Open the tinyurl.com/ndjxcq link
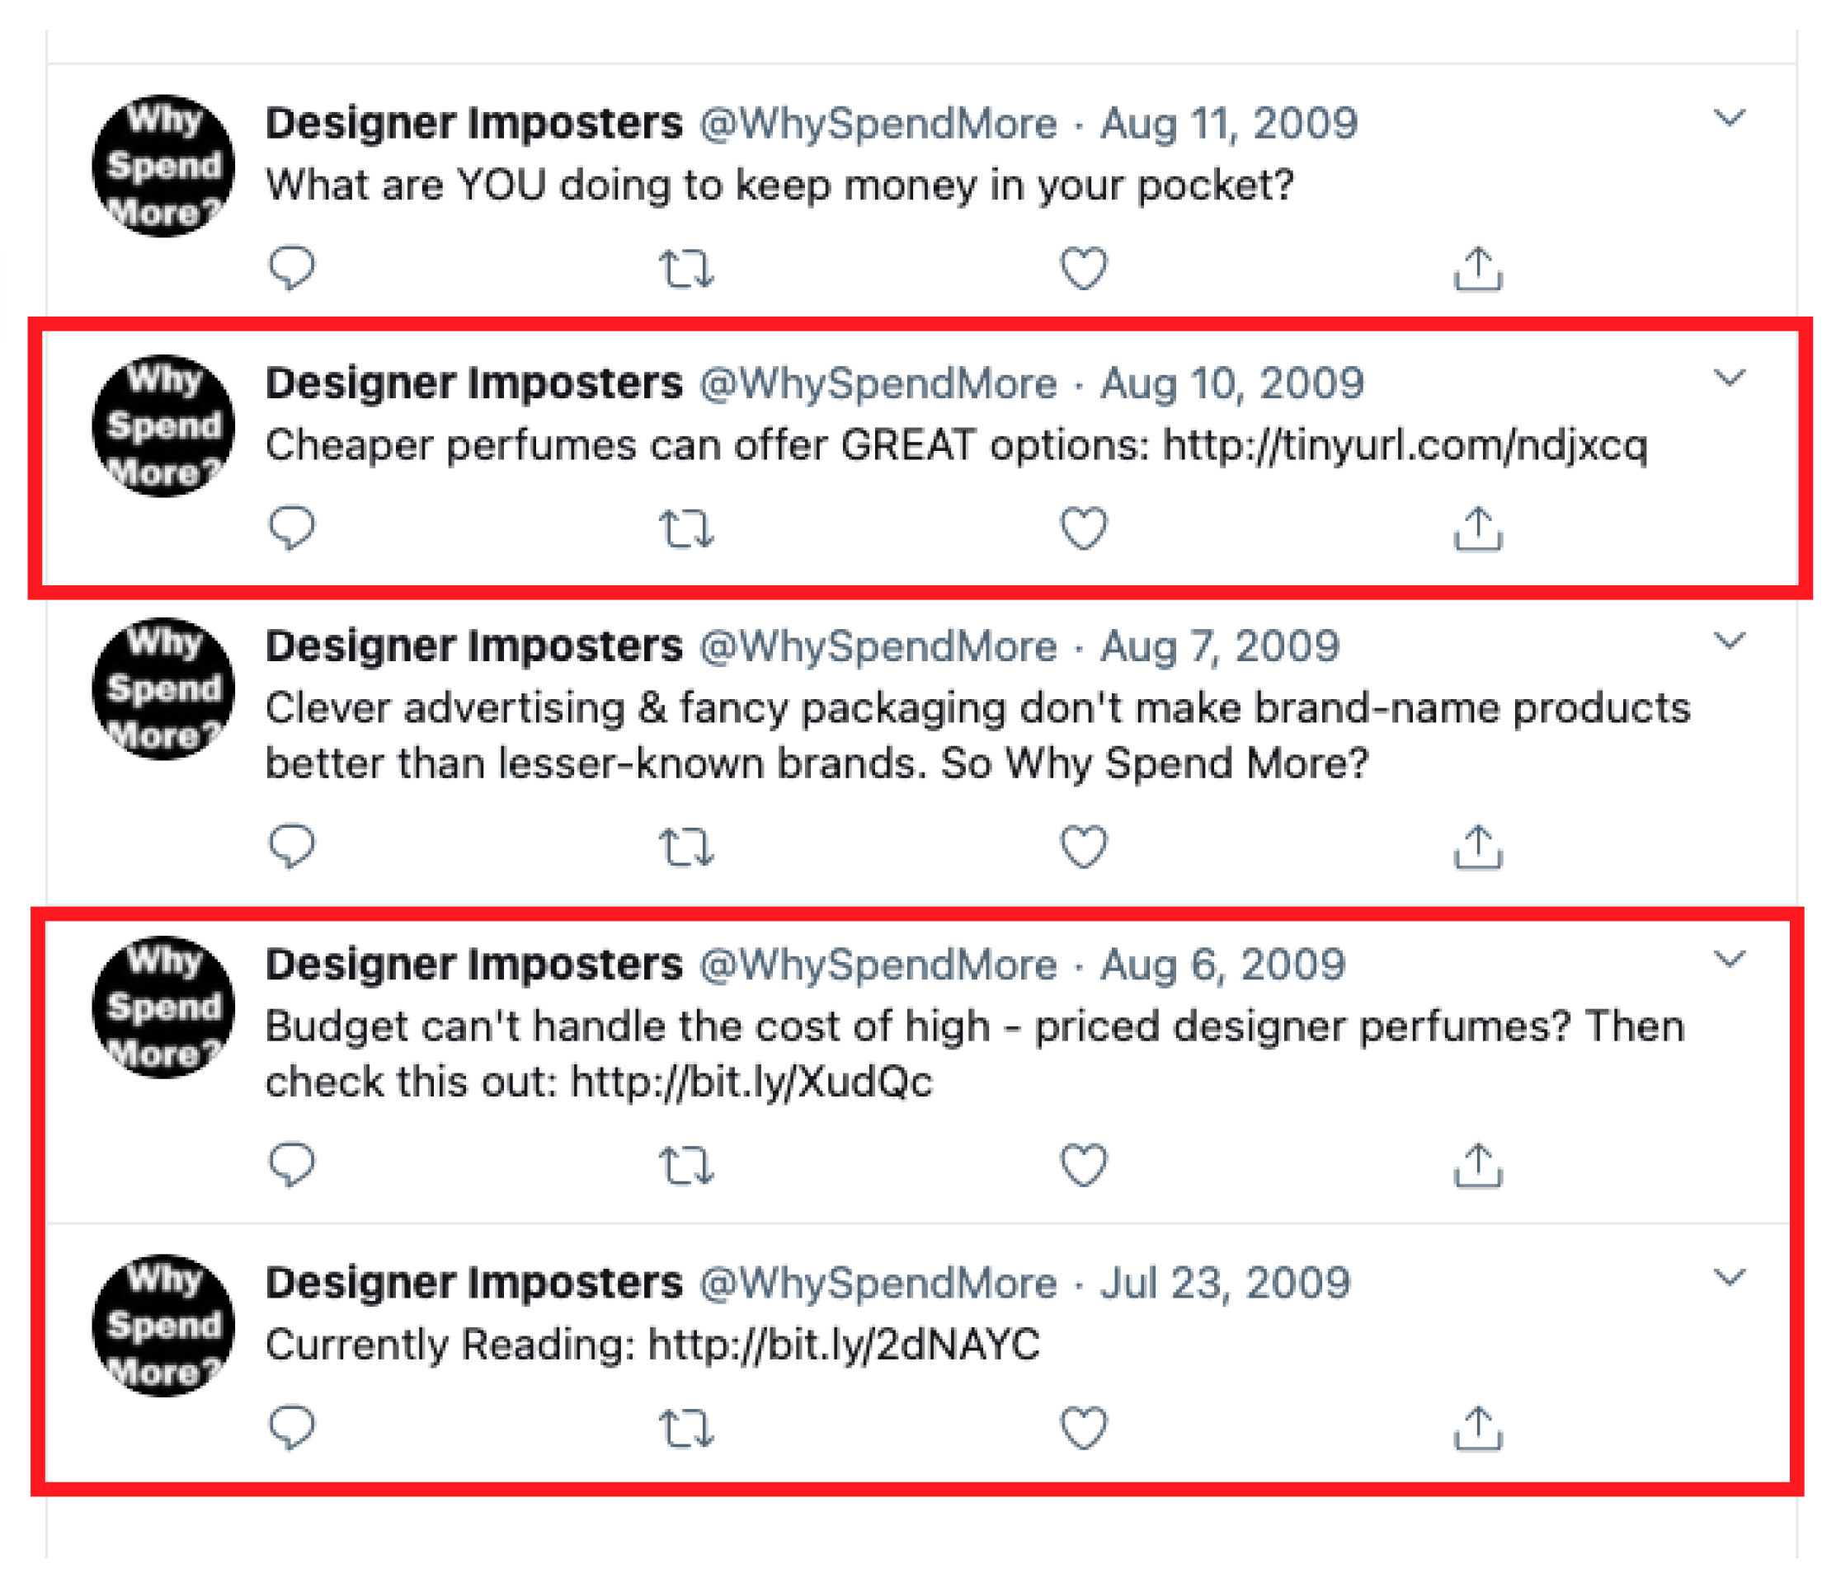The width and height of the screenshot is (1836, 1587). pyautogui.click(x=1405, y=444)
